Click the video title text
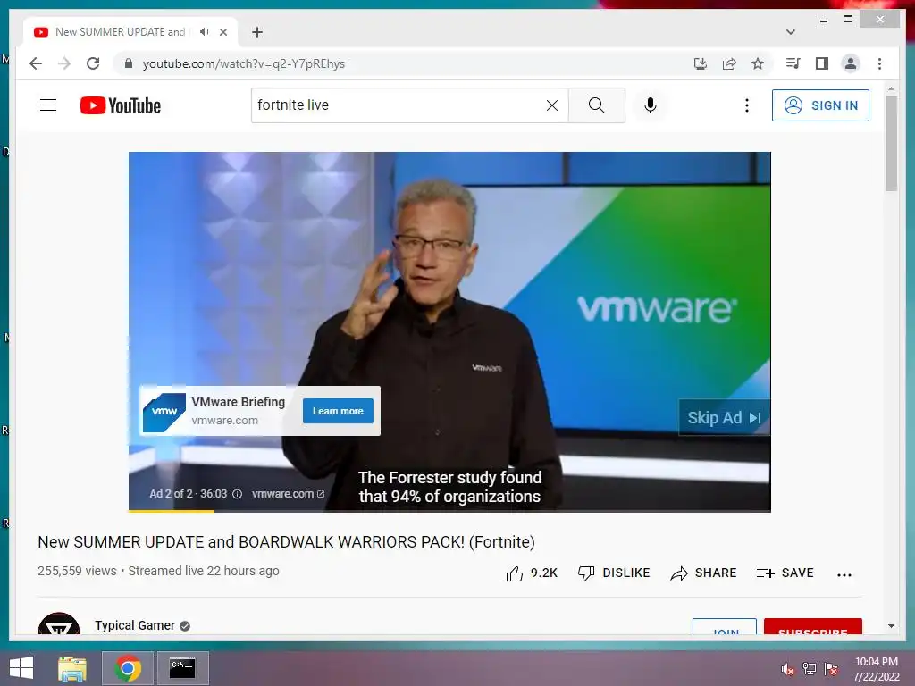This screenshot has width=915, height=686. click(286, 542)
